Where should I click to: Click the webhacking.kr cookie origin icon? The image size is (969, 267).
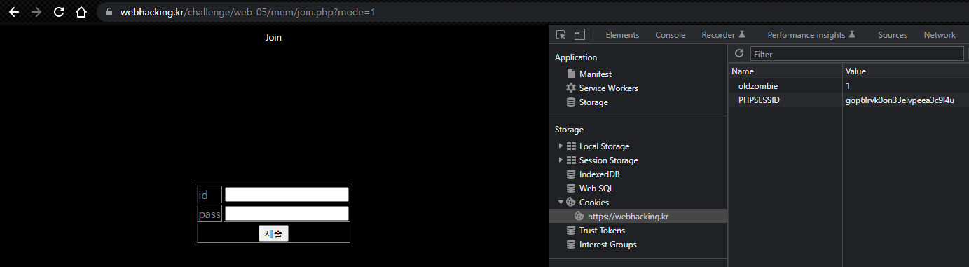579,216
